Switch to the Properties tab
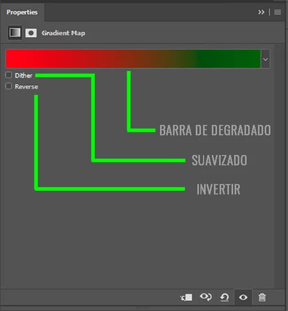The image size is (288, 311). click(22, 12)
